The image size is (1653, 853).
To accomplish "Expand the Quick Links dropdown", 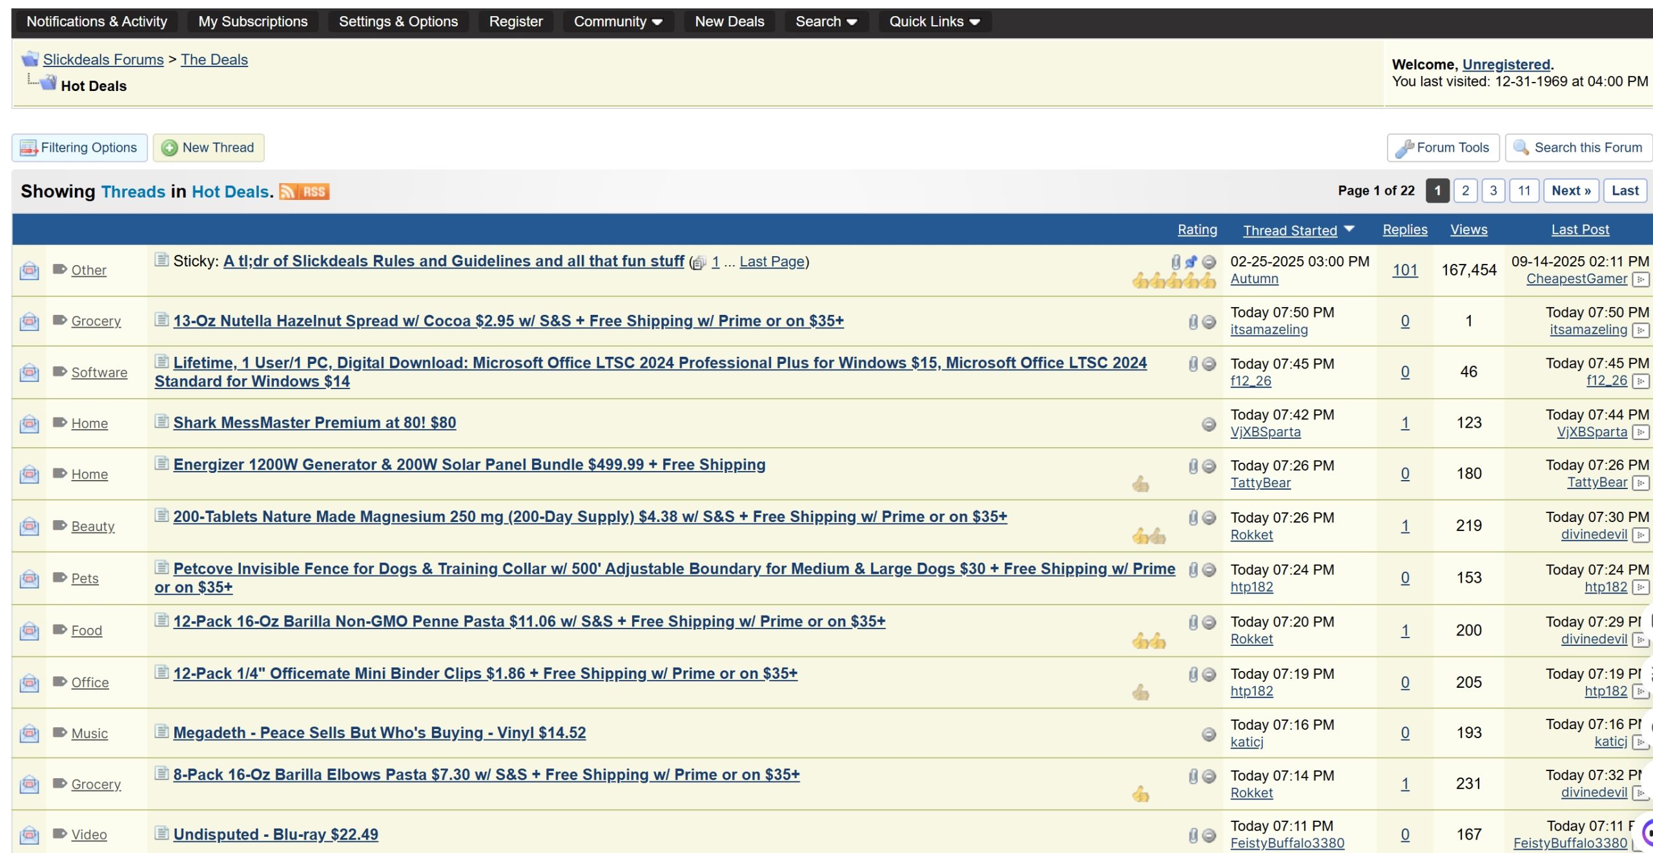I will tap(934, 21).
